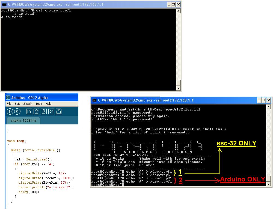Screen dimensions: 273x209
Task: Click scroll-down arrow in top cmd window
Action: click(x=178, y=88)
